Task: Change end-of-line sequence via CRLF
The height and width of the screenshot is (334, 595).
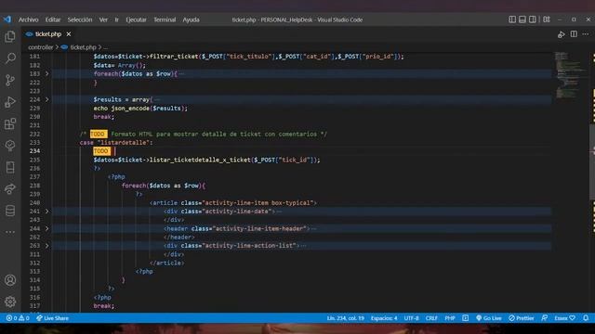Action: (x=431, y=318)
